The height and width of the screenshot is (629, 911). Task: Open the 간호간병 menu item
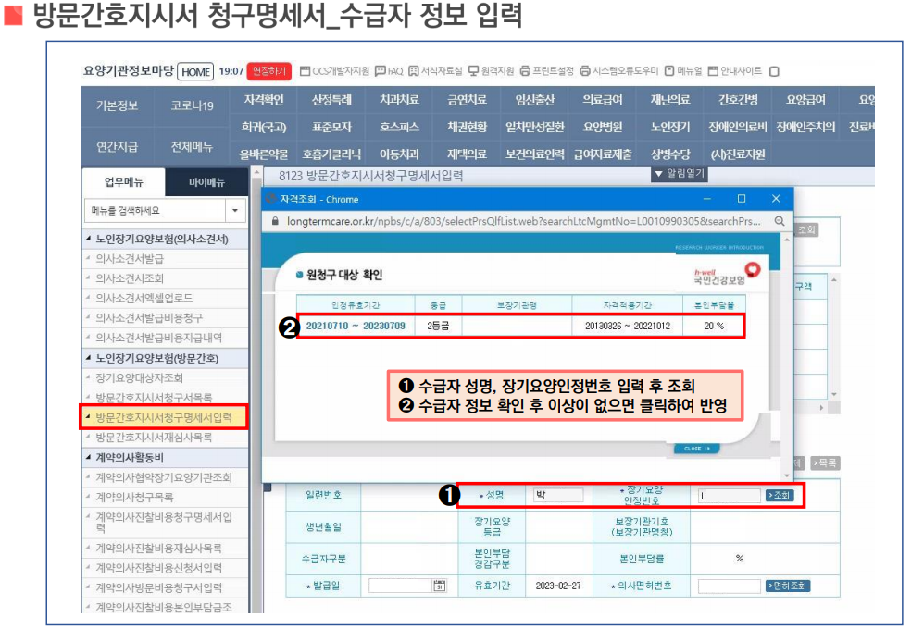[739, 100]
